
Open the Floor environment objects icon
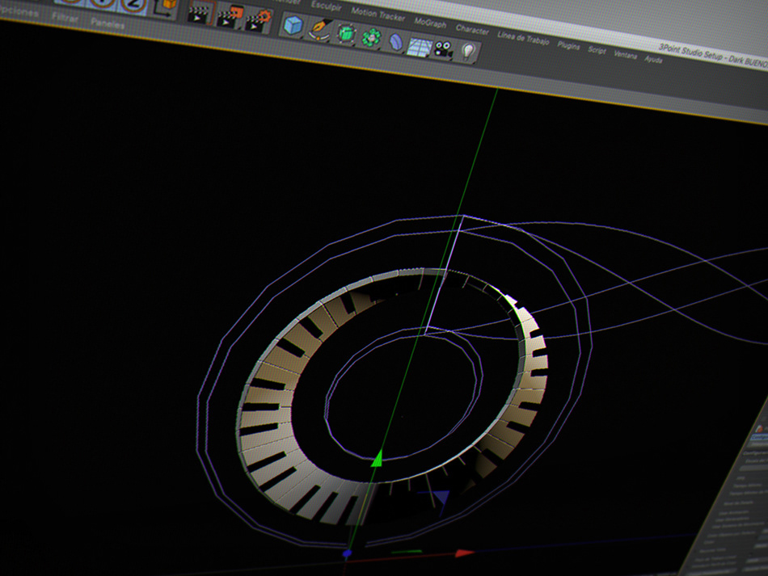click(x=420, y=47)
